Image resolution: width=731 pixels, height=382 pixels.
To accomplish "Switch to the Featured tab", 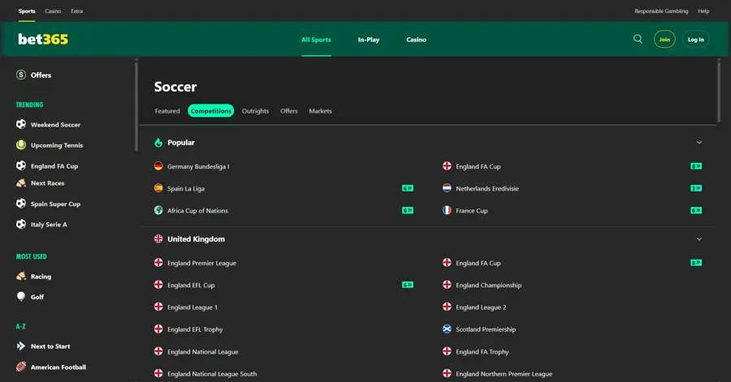I will coord(167,111).
